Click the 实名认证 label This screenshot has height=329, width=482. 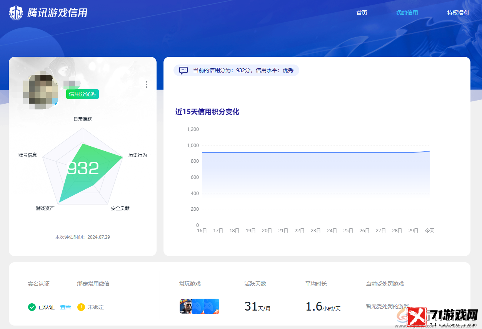(x=38, y=284)
